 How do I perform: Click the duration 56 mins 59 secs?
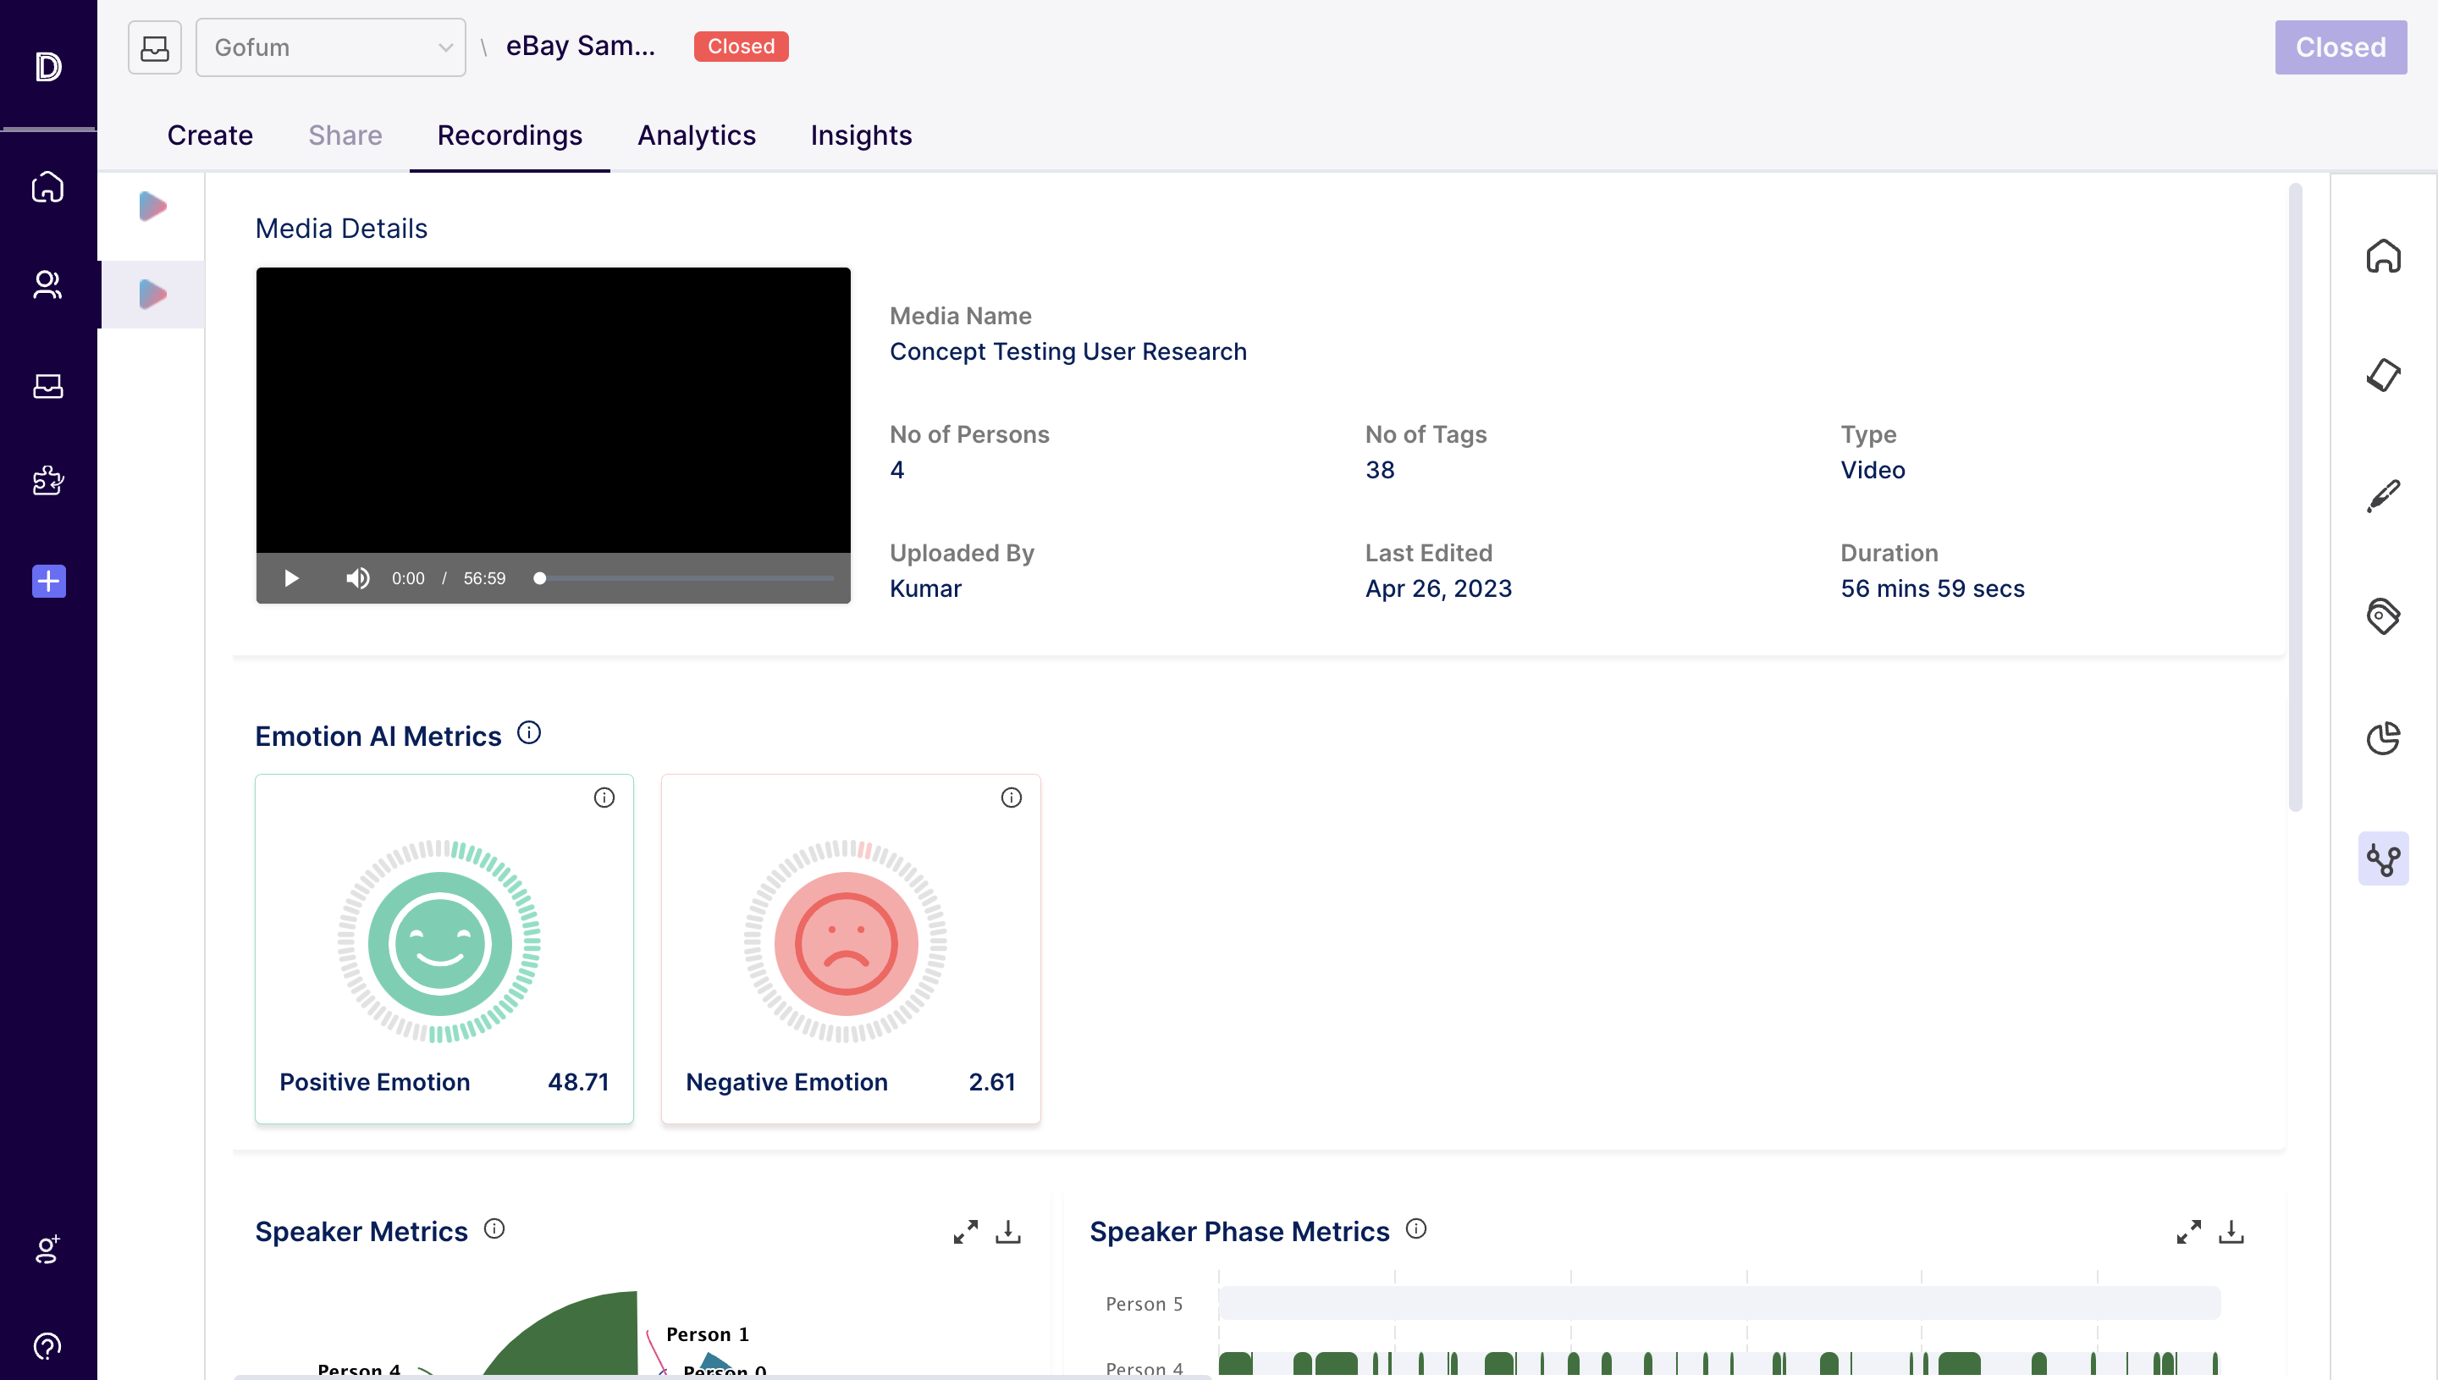[x=1932, y=588]
